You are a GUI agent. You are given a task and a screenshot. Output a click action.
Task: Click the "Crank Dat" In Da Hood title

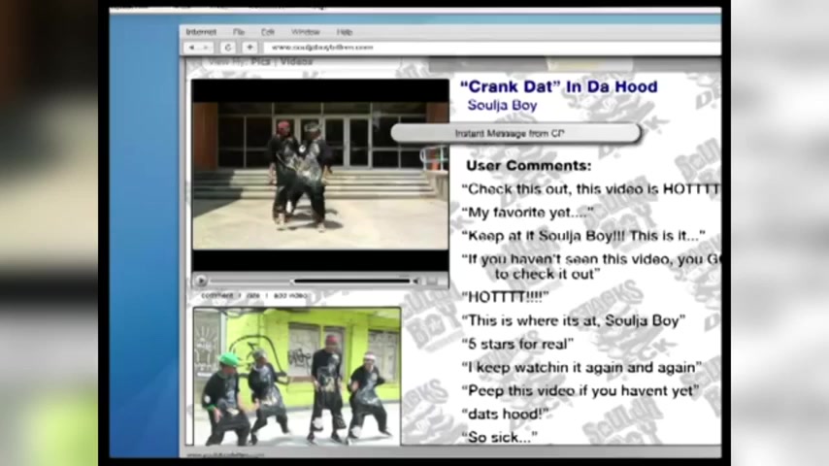559,86
